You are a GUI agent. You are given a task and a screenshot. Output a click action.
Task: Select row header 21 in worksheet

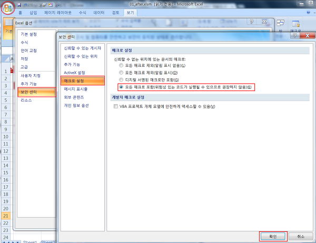6,216
